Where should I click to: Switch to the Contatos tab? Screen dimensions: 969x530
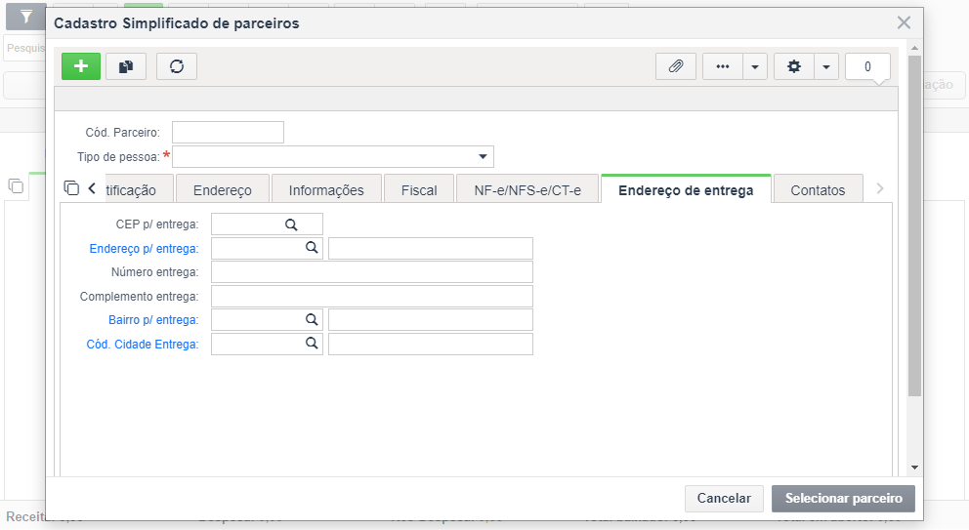pos(818,190)
